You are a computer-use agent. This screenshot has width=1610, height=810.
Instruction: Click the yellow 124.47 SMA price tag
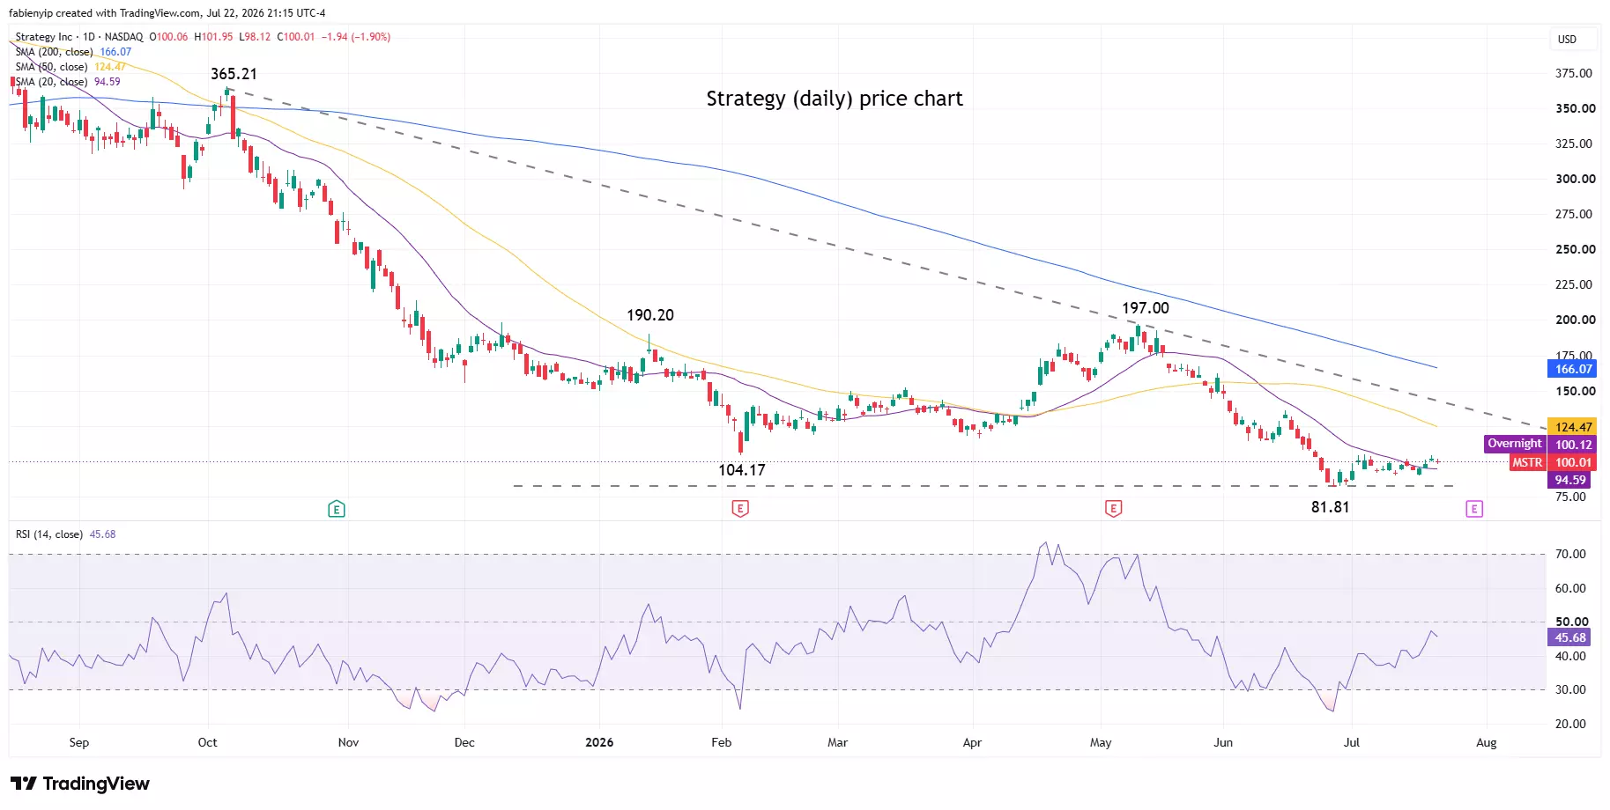point(1573,427)
